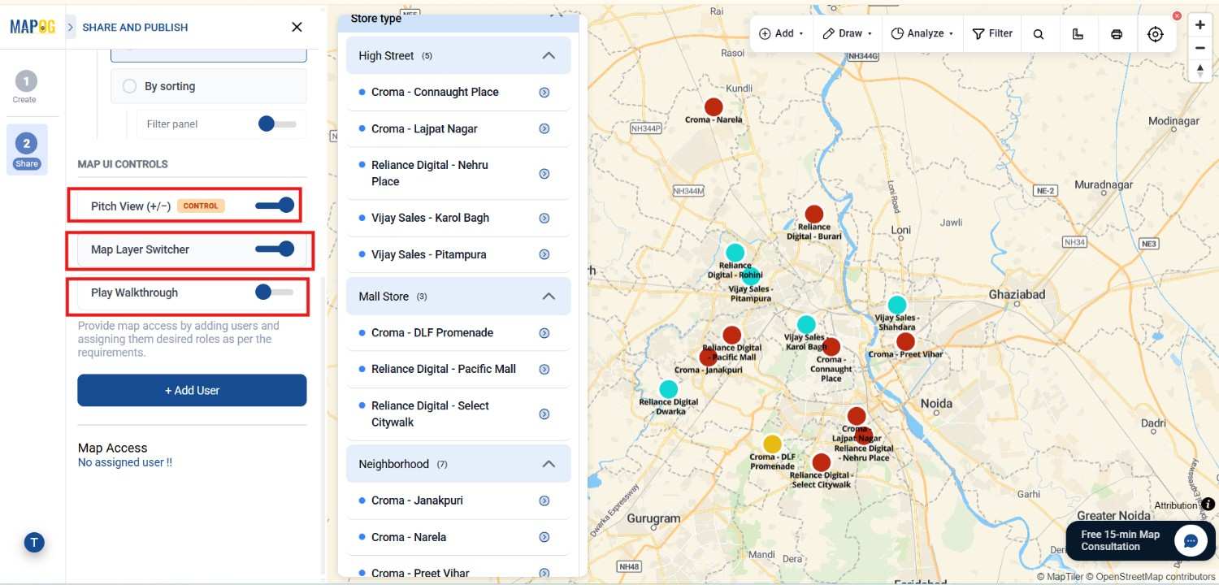This screenshot has height=585, width=1219.
Task: Collapse the Mall Store group
Action: tap(549, 296)
